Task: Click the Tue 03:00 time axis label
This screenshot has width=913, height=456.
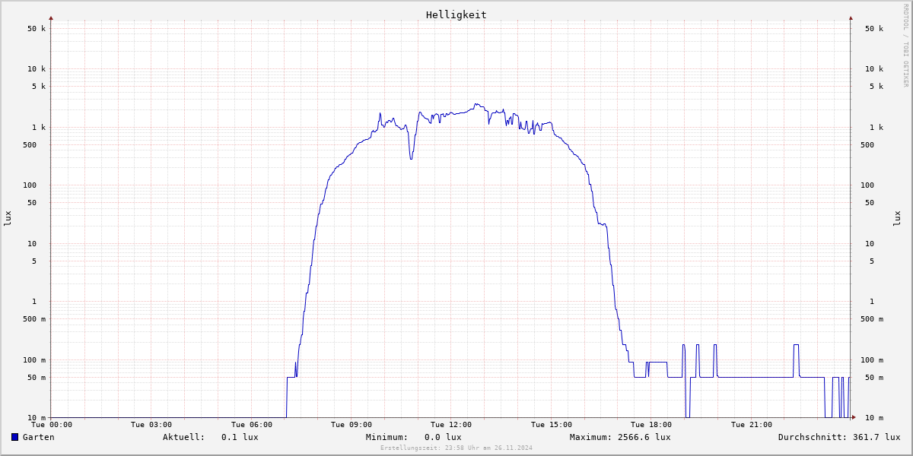Action: pyautogui.click(x=151, y=425)
